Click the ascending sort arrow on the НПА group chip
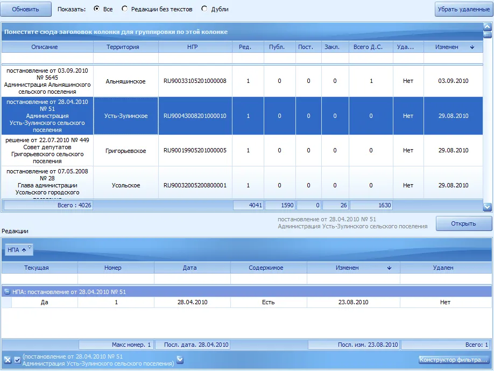 24,250
